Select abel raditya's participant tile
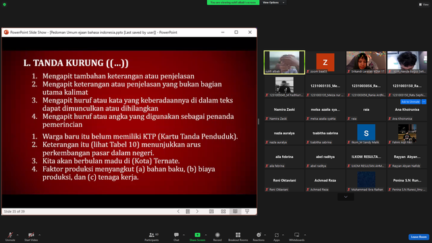 coord(325,157)
